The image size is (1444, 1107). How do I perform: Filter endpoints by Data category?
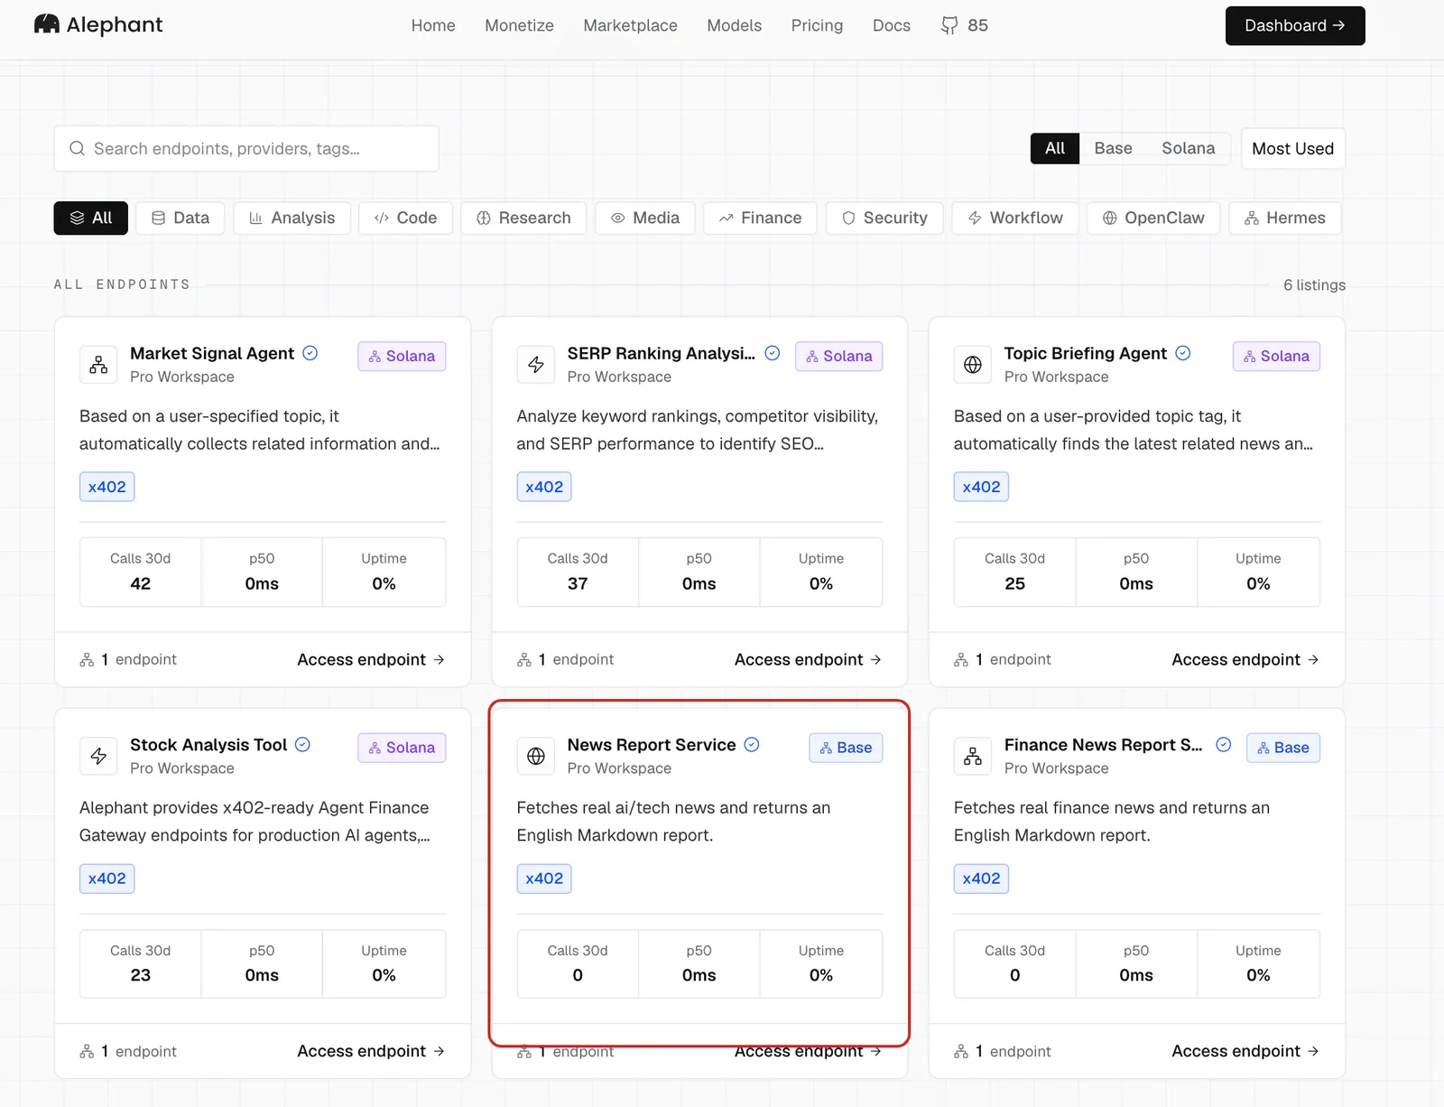[x=180, y=218]
